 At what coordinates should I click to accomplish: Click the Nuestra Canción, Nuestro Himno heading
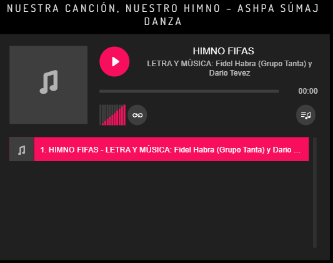[x=163, y=15]
